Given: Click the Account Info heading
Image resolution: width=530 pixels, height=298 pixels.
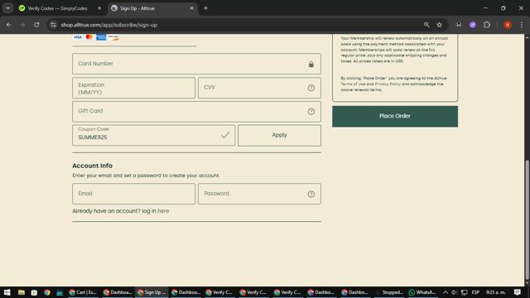Looking at the screenshot, I should point(92,166).
